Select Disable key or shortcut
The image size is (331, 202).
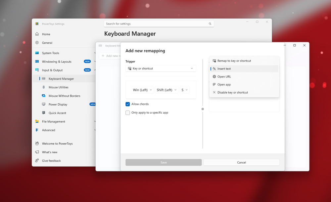pyautogui.click(x=244, y=92)
